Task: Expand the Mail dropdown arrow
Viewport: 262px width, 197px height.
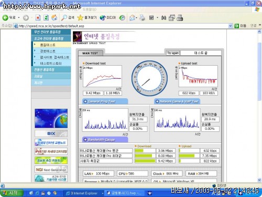Action: coord(136,18)
